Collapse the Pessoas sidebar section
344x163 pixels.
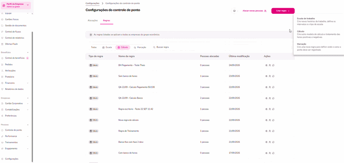coord(28,125)
